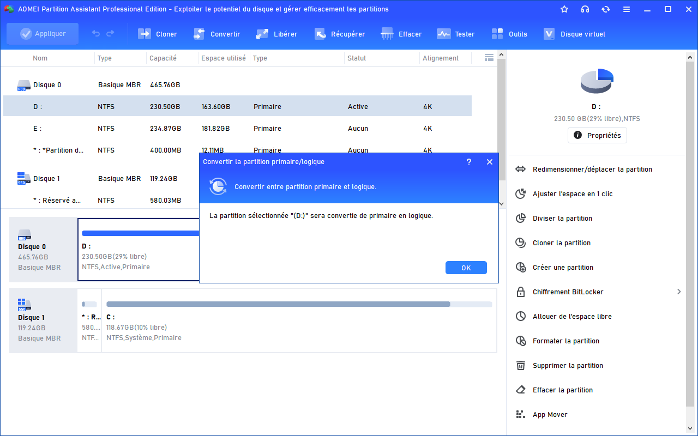The image size is (698, 436).
Task: Launch the Tester tool
Action: (443, 34)
